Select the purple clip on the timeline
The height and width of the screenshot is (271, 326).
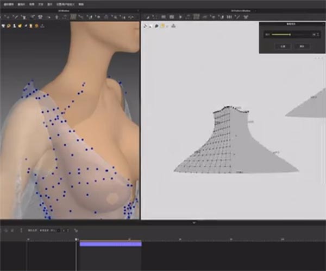[110, 244]
